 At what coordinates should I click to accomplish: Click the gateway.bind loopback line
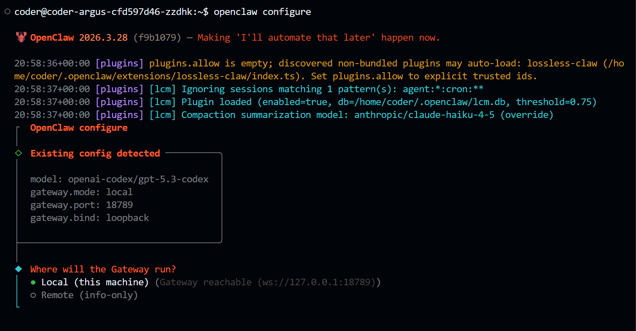coord(90,218)
